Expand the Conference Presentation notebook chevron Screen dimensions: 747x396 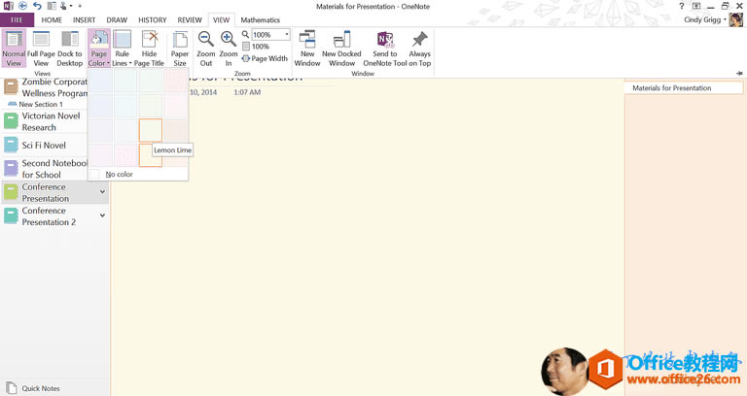click(x=102, y=191)
